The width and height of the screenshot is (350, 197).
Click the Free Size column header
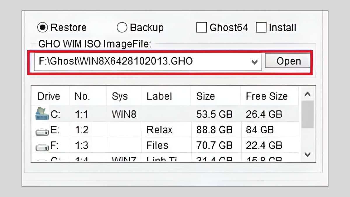267,96
